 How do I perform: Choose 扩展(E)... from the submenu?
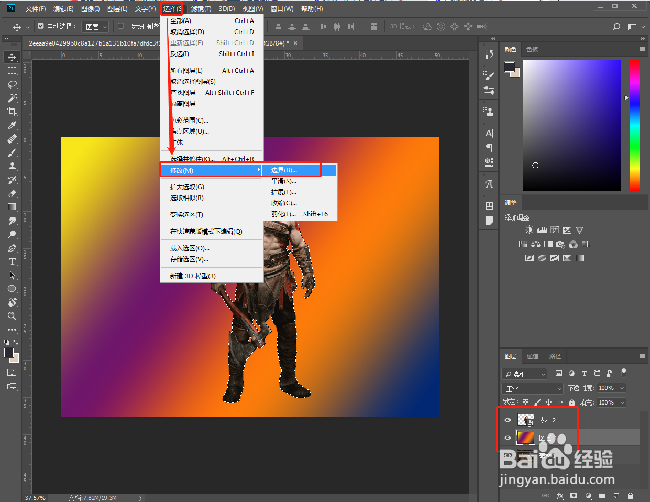300,192
